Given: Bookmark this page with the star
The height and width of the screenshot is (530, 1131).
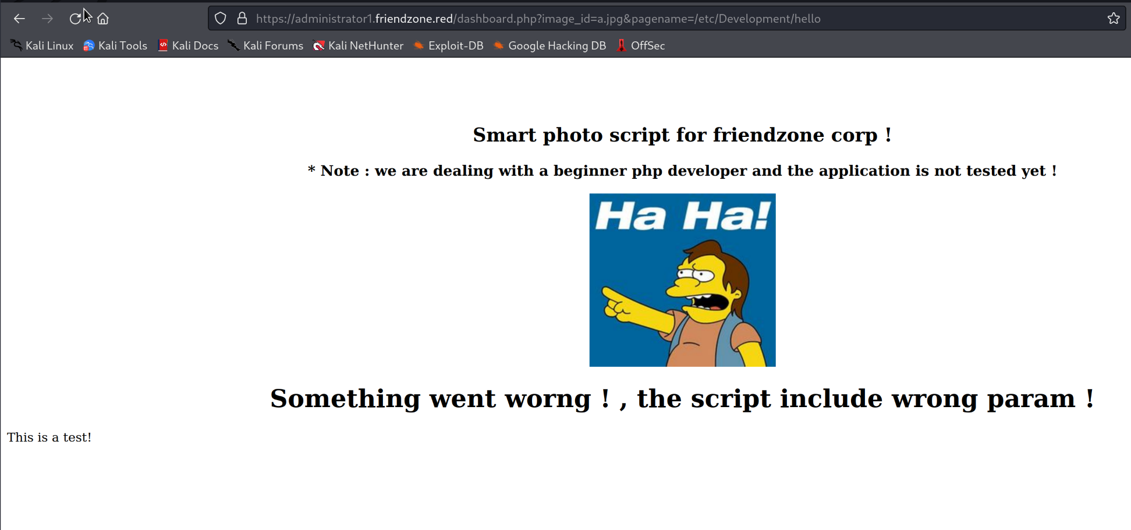Looking at the screenshot, I should point(1113,19).
